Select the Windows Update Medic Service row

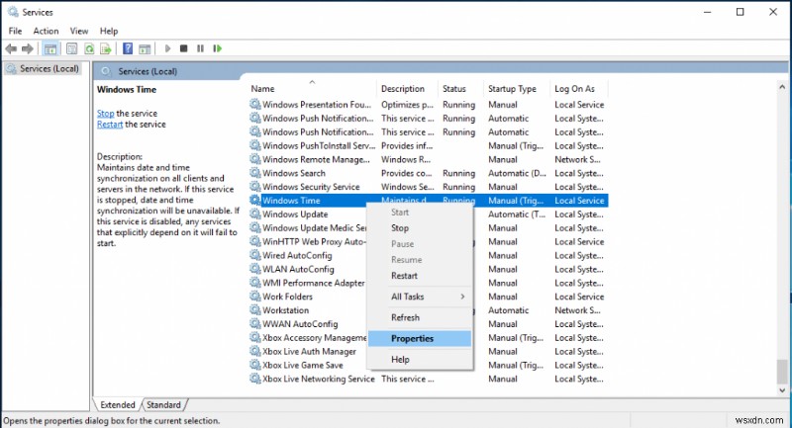(x=429, y=228)
